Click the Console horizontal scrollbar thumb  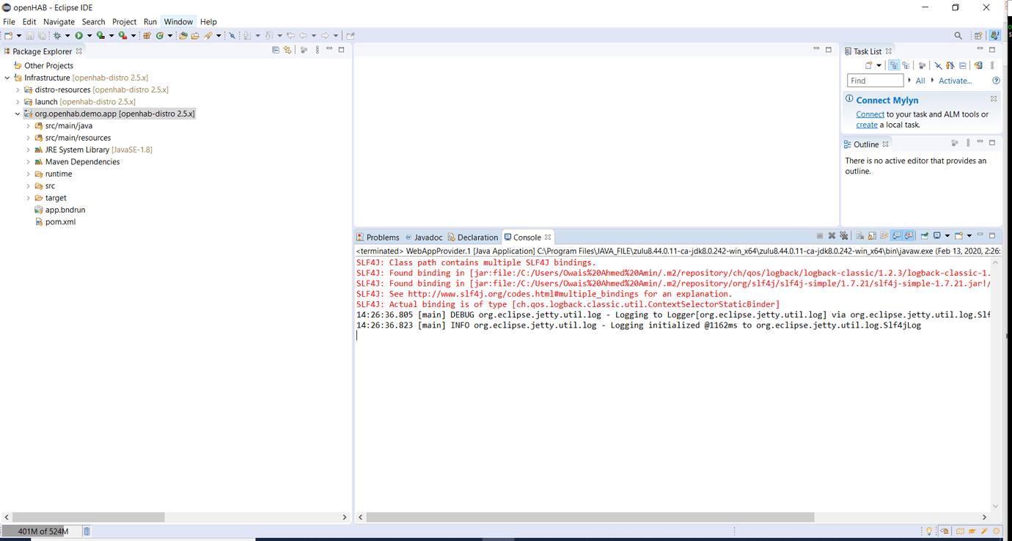590,517
